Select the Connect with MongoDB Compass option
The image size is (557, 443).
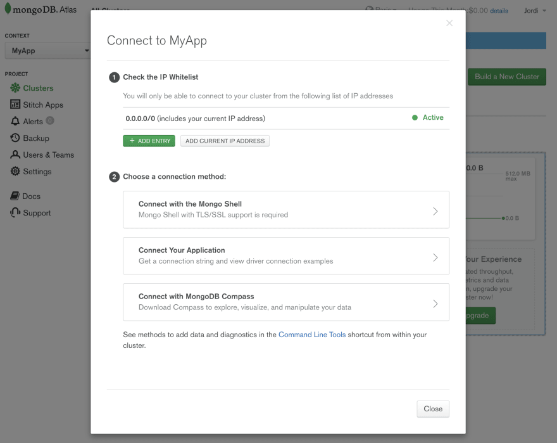(x=286, y=302)
